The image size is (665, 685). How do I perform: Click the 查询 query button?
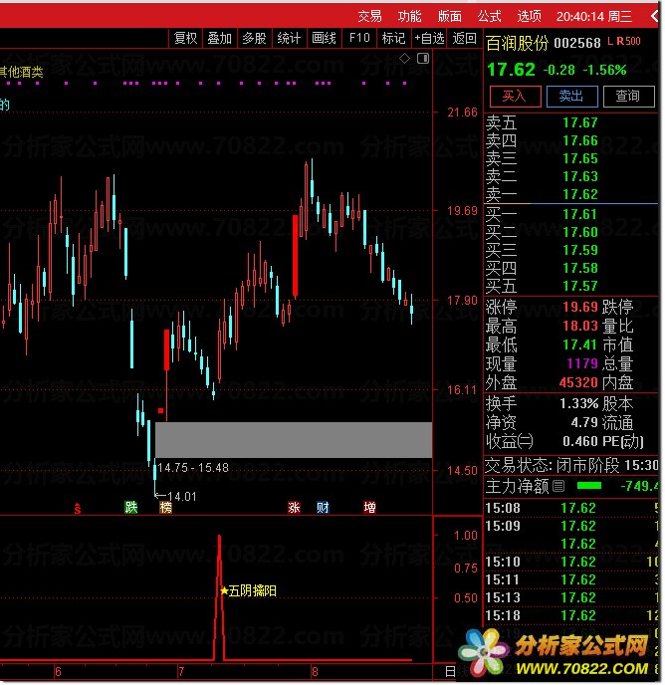[629, 97]
